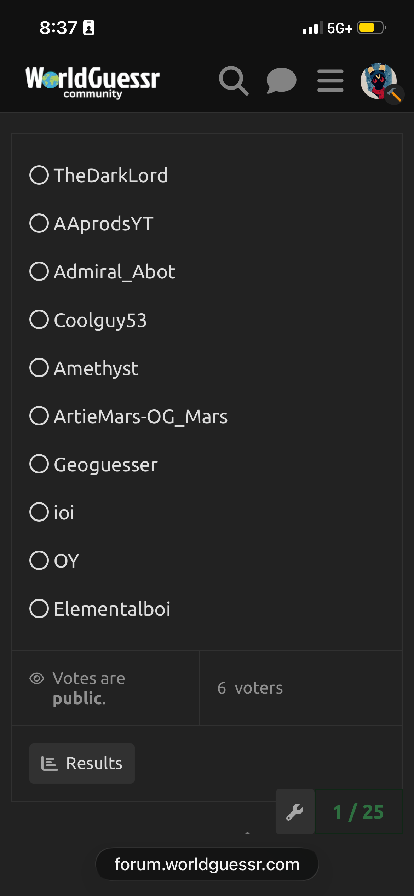Tap the forum.worldguessr.com address bar

(207, 865)
